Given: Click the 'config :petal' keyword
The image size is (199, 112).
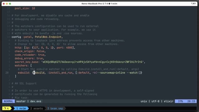Looking at the screenshot, I should pyautogui.click(x=22, y=37).
